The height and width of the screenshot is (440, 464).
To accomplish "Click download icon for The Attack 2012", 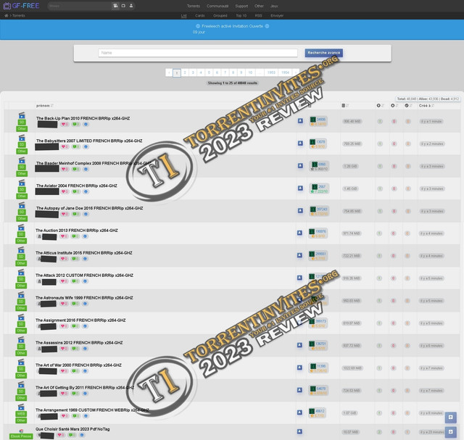I will [x=299, y=278].
